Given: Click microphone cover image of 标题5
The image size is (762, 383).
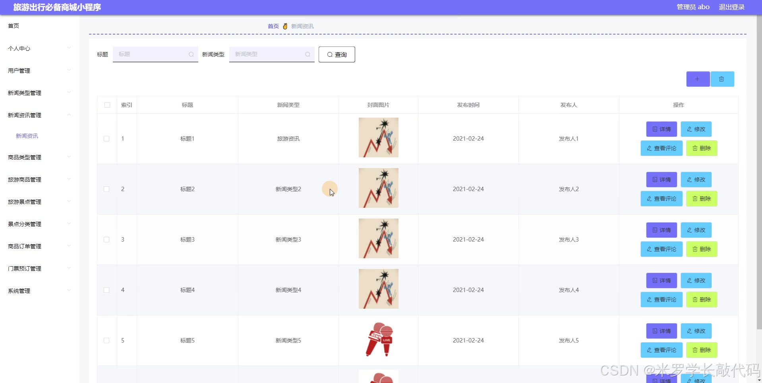Looking at the screenshot, I should 378,339.
